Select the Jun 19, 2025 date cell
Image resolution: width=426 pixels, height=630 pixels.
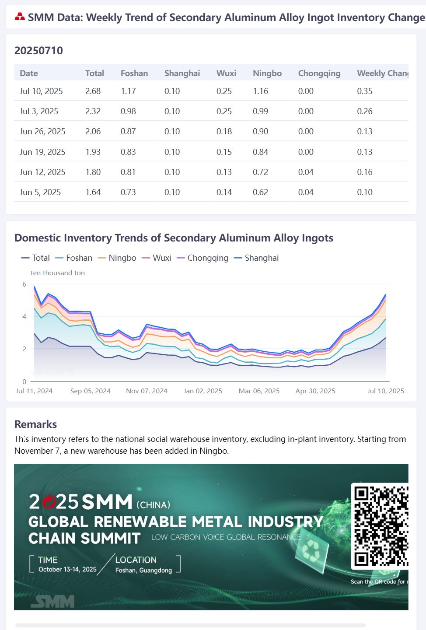pyautogui.click(x=42, y=152)
